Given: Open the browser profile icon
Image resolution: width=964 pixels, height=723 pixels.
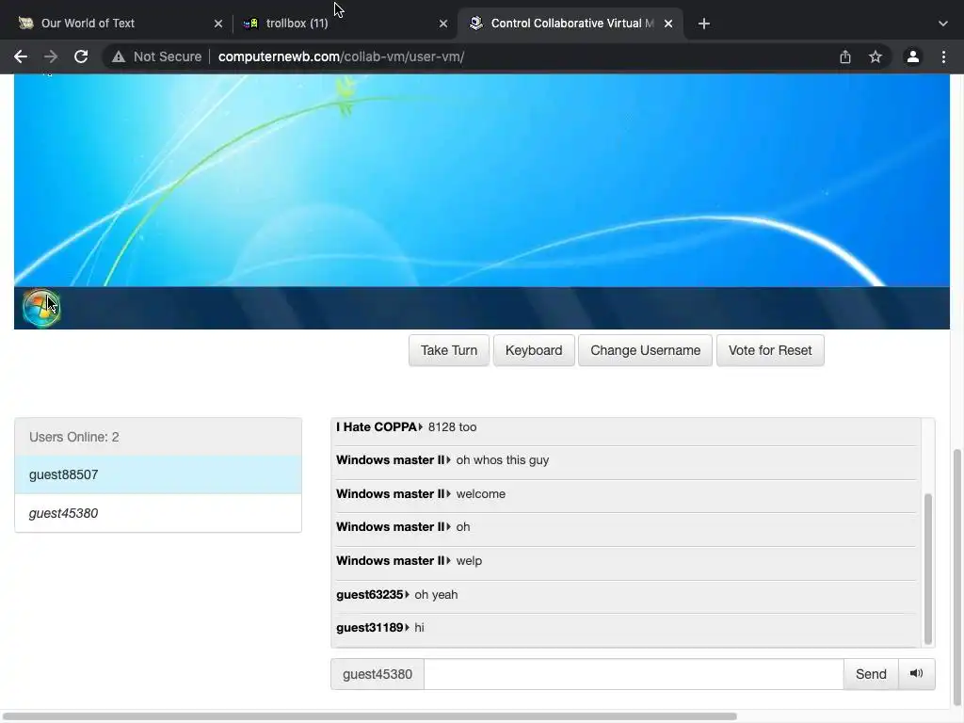Looking at the screenshot, I should [x=913, y=56].
